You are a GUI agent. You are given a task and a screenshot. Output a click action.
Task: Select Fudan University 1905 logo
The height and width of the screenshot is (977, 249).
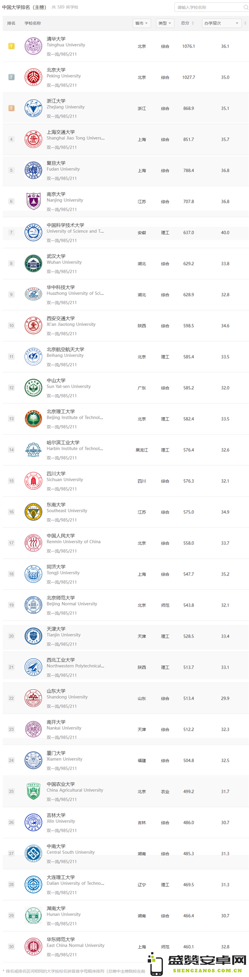click(33, 170)
